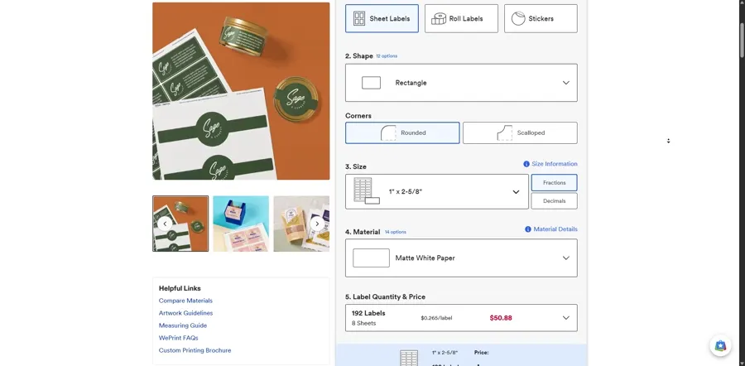Open the WePrint FAQs link
The width and height of the screenshot is (745, 366).
coord(178,338)
